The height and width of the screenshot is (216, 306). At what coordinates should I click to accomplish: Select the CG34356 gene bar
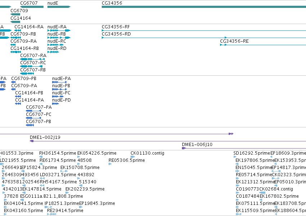(x=204, y=7)
